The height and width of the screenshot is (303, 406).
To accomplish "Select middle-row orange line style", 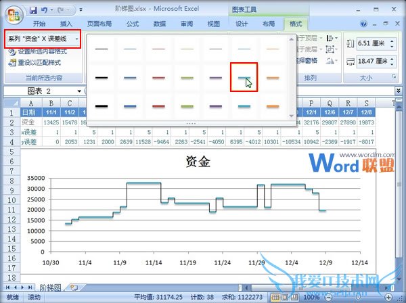I will point(273,78).
